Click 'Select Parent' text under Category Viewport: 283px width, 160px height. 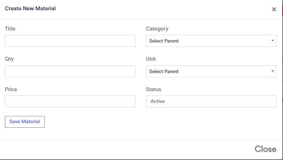164,41
